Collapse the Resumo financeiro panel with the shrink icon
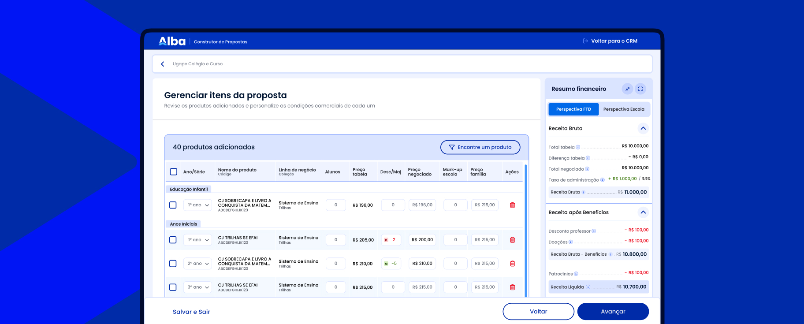The height and width of the screenshot is (324, 804). click(x=627, y=89)
